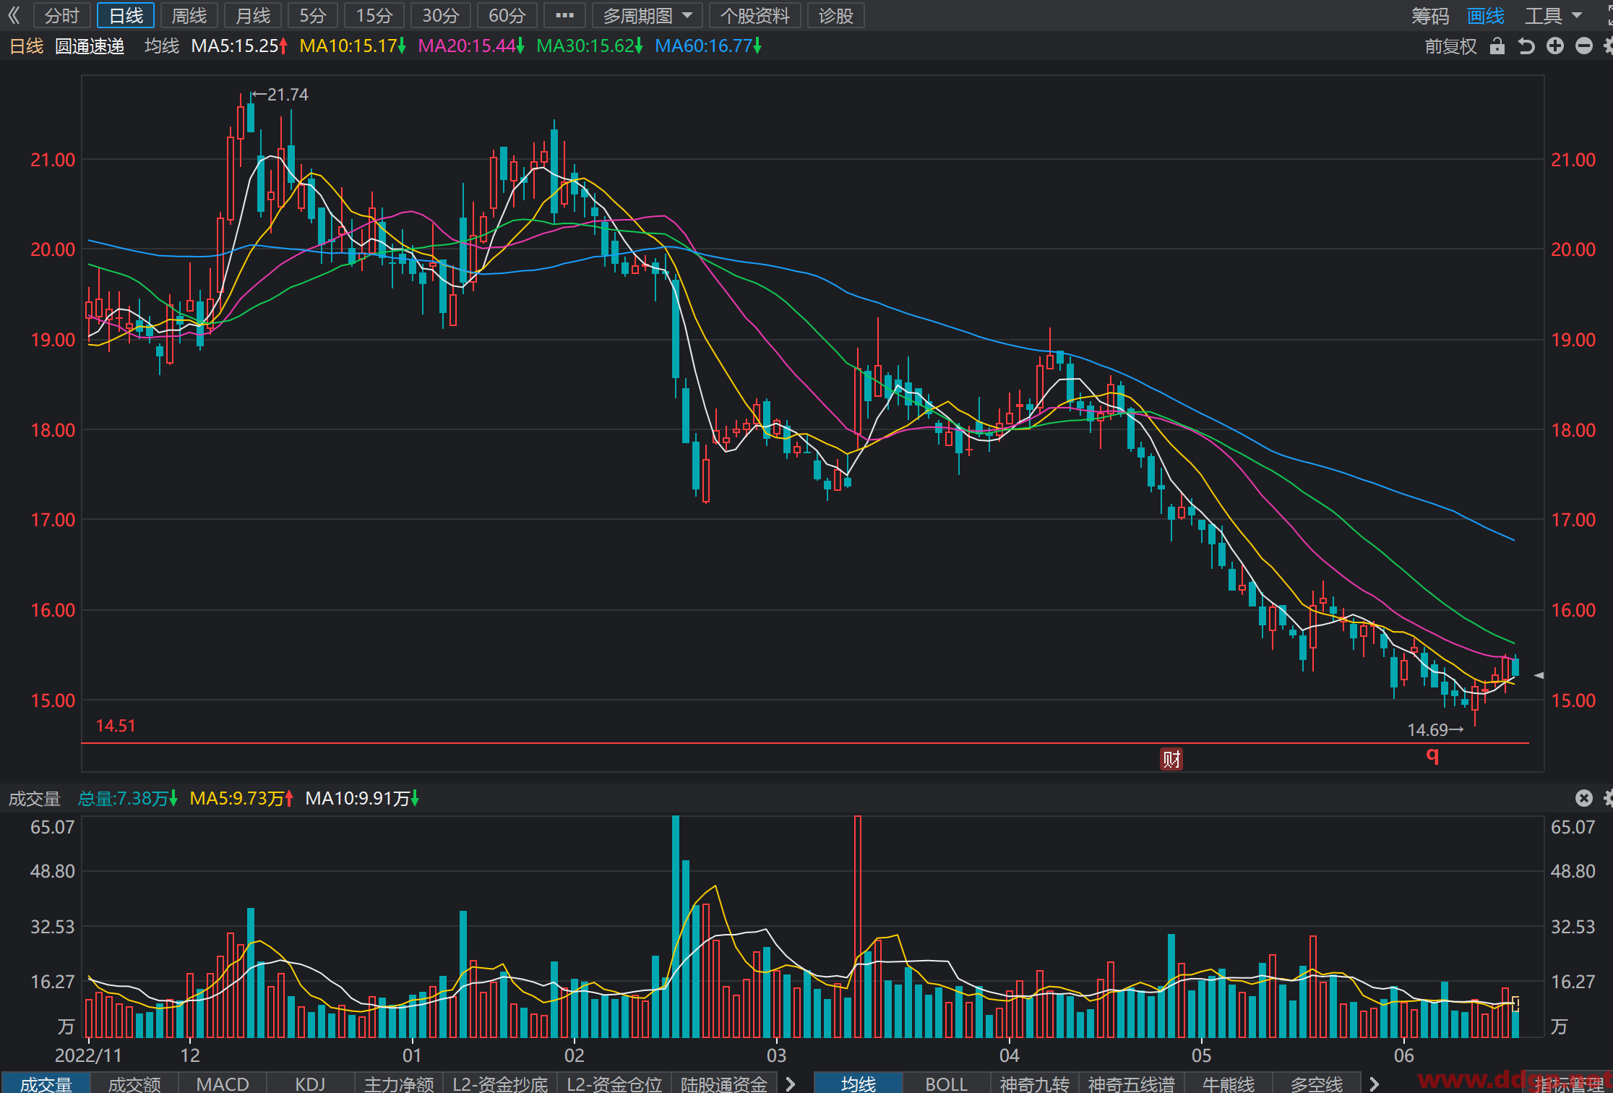Zoom in with the plus circle icon

coord(1555,46)
